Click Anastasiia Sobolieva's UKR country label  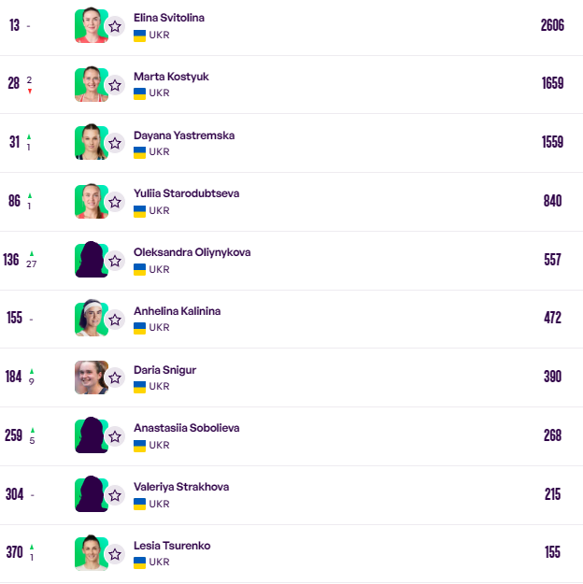[159, 445]
